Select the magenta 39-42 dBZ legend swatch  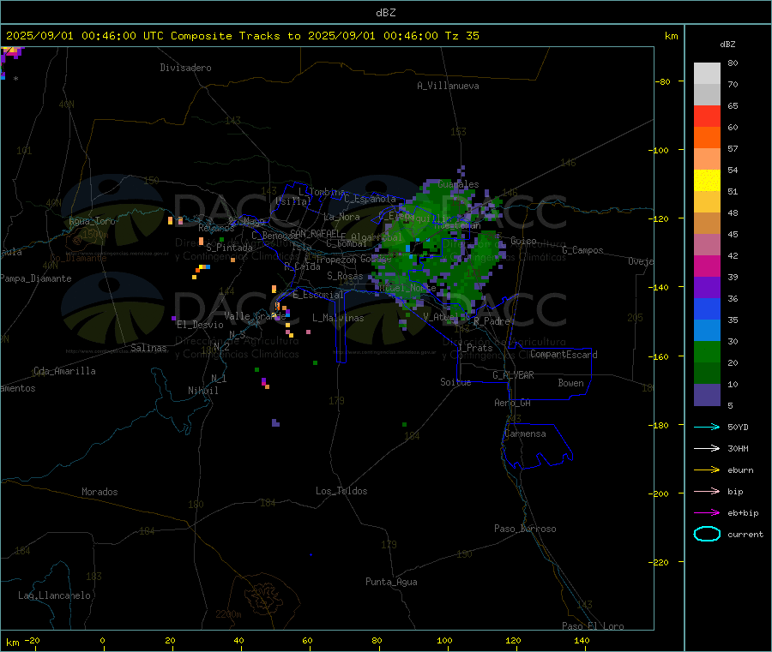click(707, 266)
